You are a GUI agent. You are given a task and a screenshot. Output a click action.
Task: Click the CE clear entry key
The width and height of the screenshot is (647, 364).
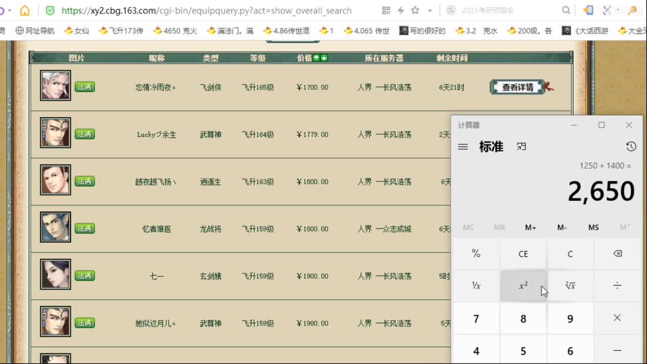[x=523, y=254]
